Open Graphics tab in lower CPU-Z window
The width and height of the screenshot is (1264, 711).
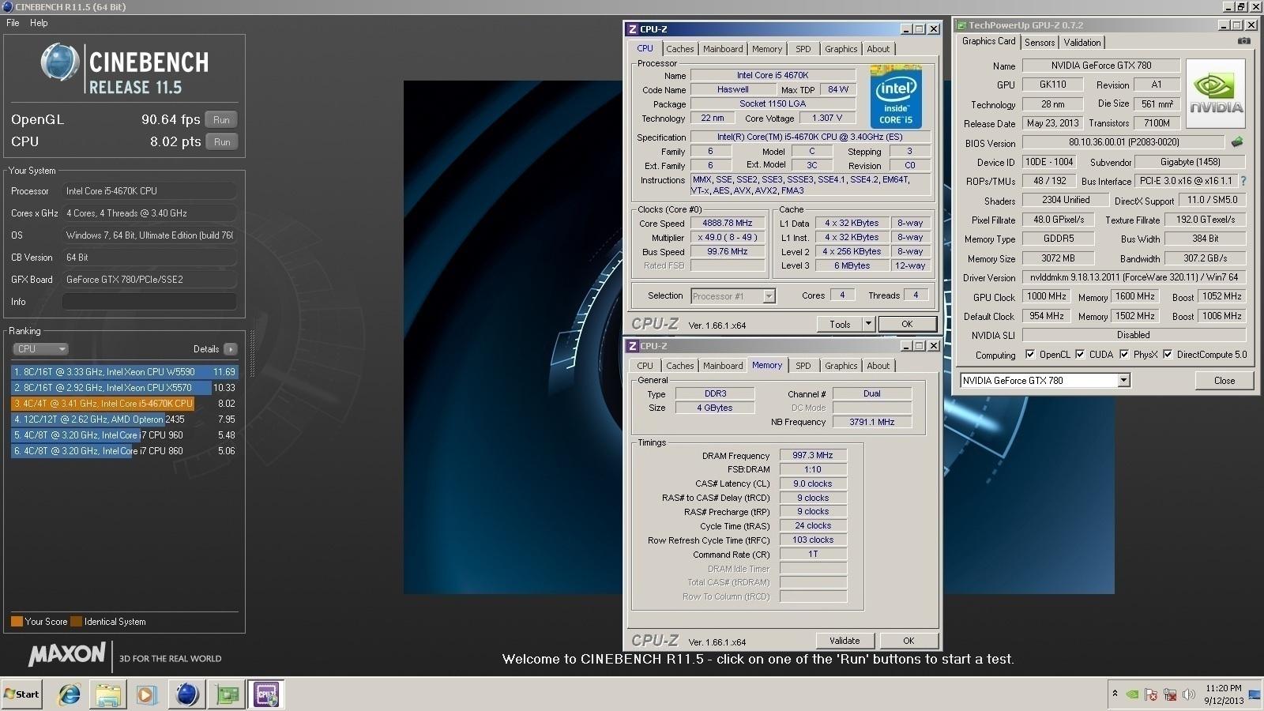coord(841,366)
